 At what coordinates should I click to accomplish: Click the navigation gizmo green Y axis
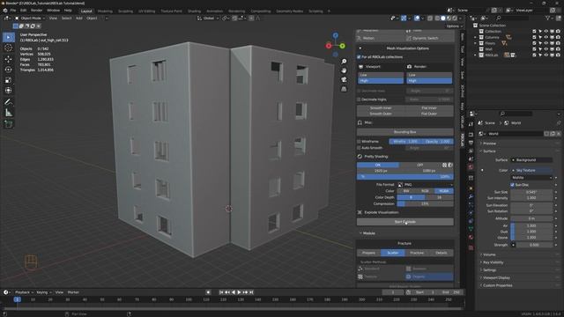(x=343, y=46)
